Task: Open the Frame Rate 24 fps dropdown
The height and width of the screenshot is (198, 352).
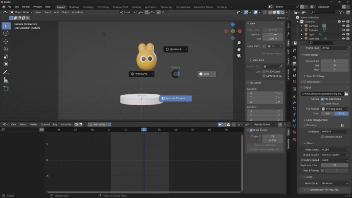Action: coord(334,48)
